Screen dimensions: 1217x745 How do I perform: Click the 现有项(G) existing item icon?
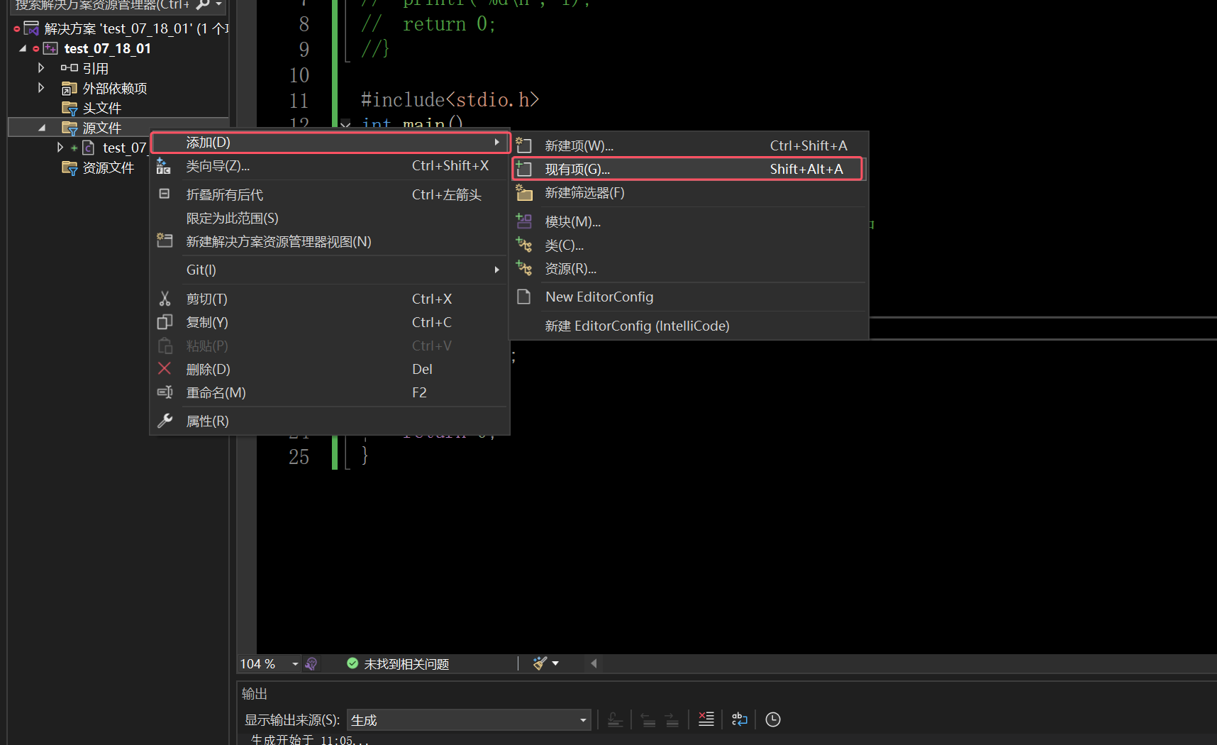coord(523,169)
